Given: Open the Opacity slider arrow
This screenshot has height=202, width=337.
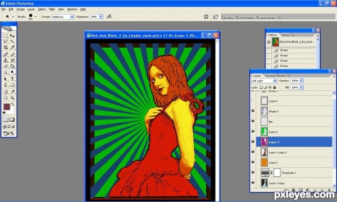Looking at the screenshot, I should (301, 80).
